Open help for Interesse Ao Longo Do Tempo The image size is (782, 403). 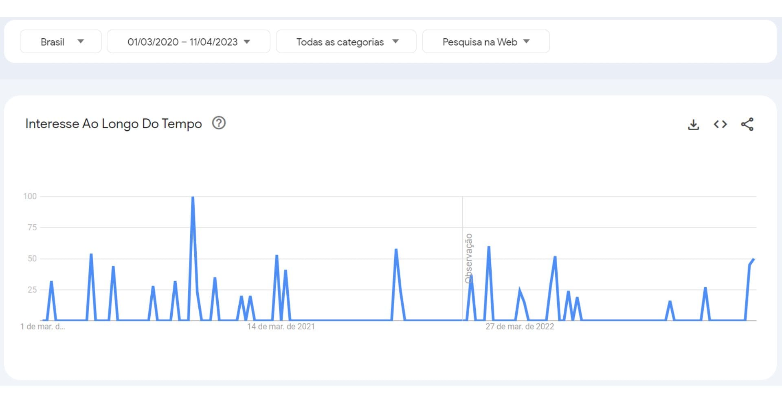[x=219, y=123]
